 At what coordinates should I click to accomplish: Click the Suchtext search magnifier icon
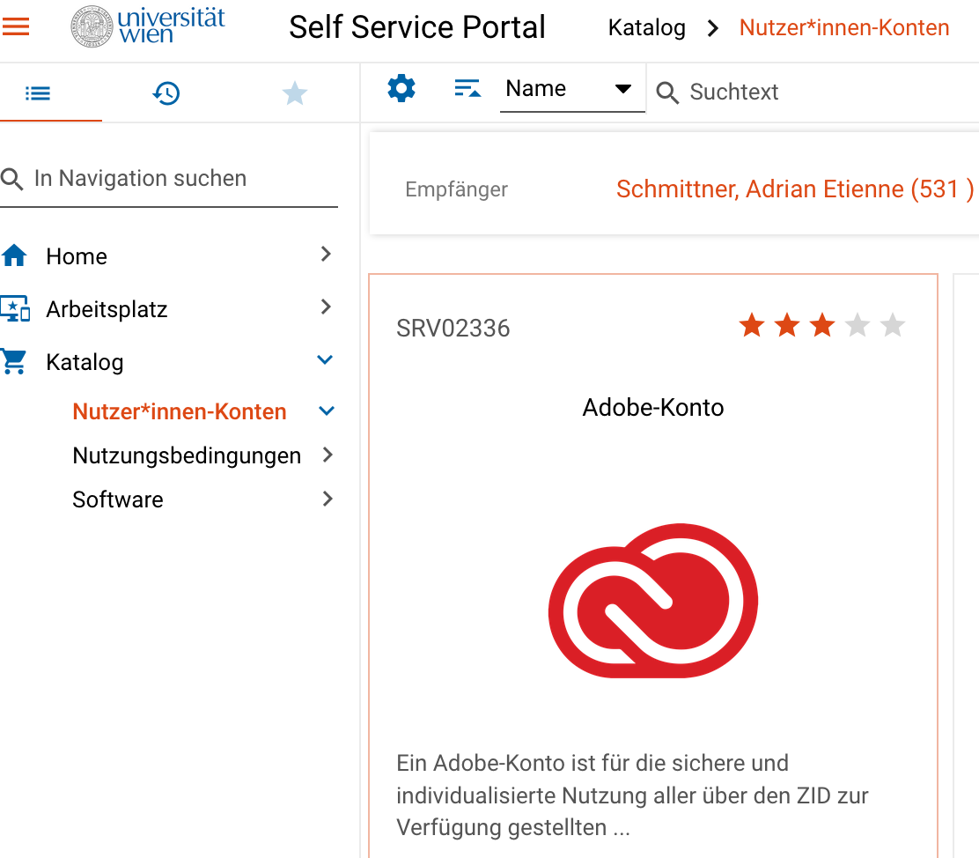click(666, 92)
